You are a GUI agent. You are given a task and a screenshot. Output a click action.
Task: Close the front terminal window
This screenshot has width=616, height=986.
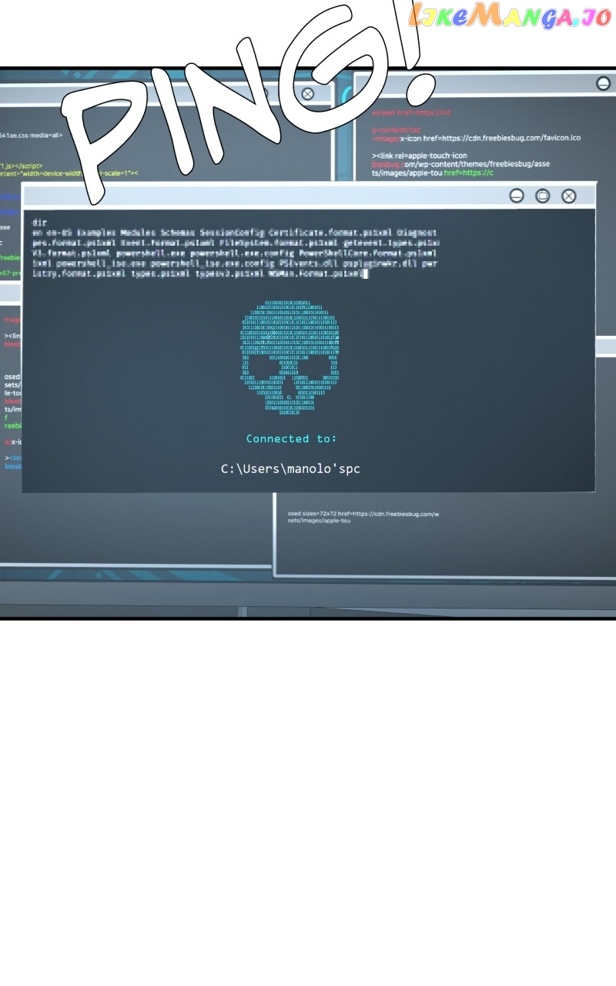tap(569, 196)
